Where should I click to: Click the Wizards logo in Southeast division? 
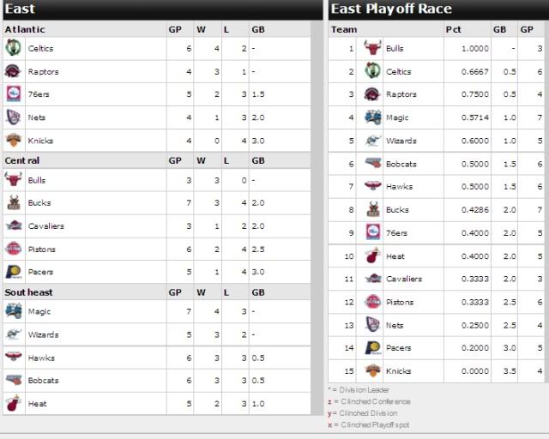(14, 334)
